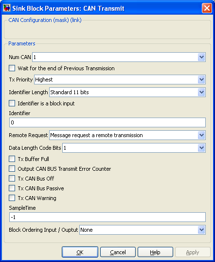This screenshot has width=215, height=262.
Task: Expand the Tx Priority dropdown
Action: coord(201,80)
